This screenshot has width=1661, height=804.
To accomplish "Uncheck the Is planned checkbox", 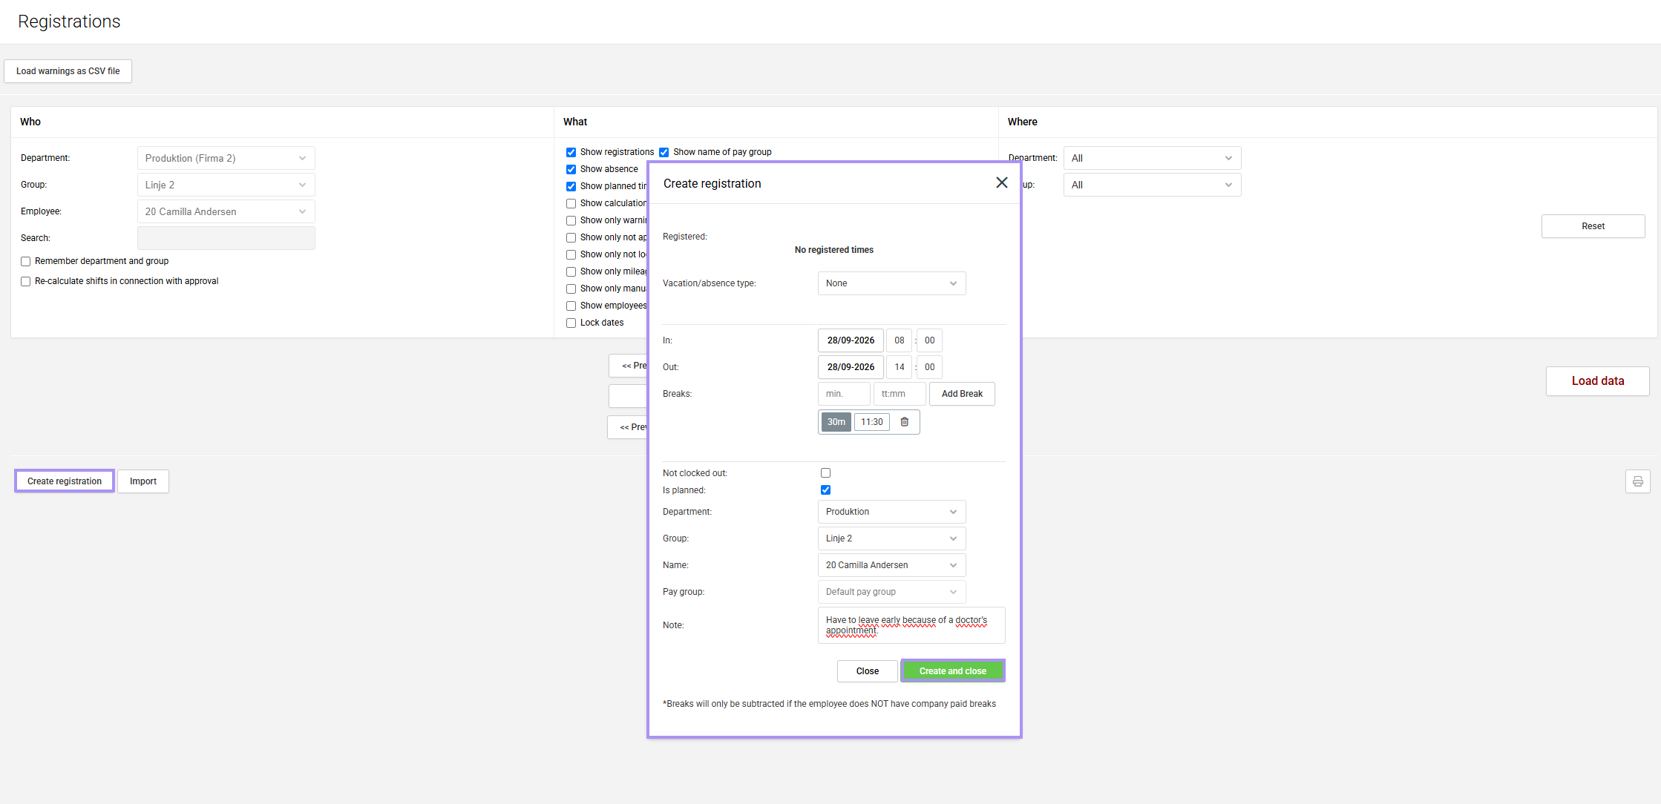I will [825, 490].
